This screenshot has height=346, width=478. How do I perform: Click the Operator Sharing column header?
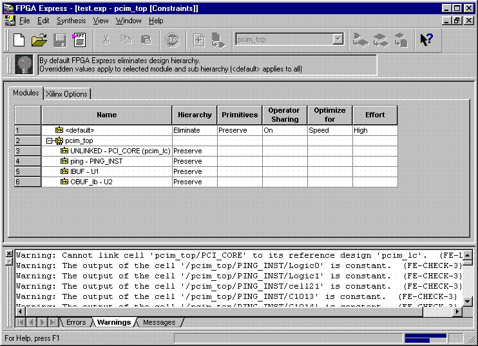click(284, 115)
